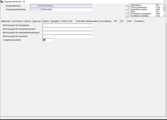Open the Sperren tab
Viewport: 167px width, 120px height.
click(37, 21)
